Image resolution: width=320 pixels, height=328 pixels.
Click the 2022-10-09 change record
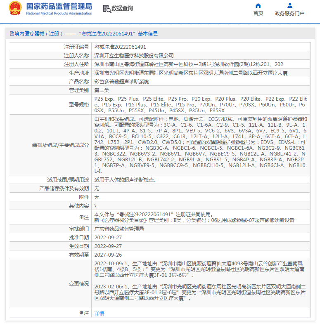click(199, 269)
